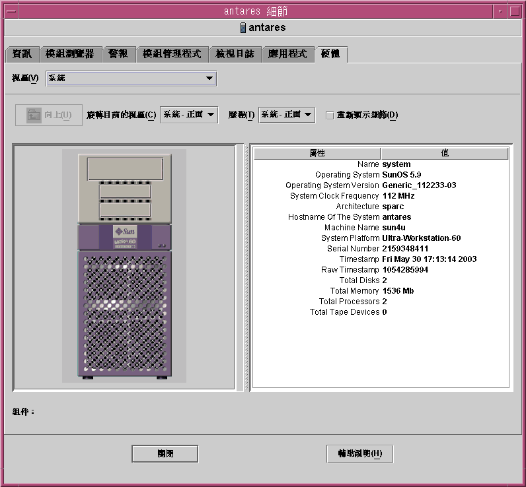The width and height of the screenshot is (526, 487).
Task: Select 'Generic_112233-03' version value
Action: (x=419, y=185)
